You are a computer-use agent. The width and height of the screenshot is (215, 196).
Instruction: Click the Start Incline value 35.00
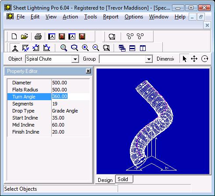(58, 118)
